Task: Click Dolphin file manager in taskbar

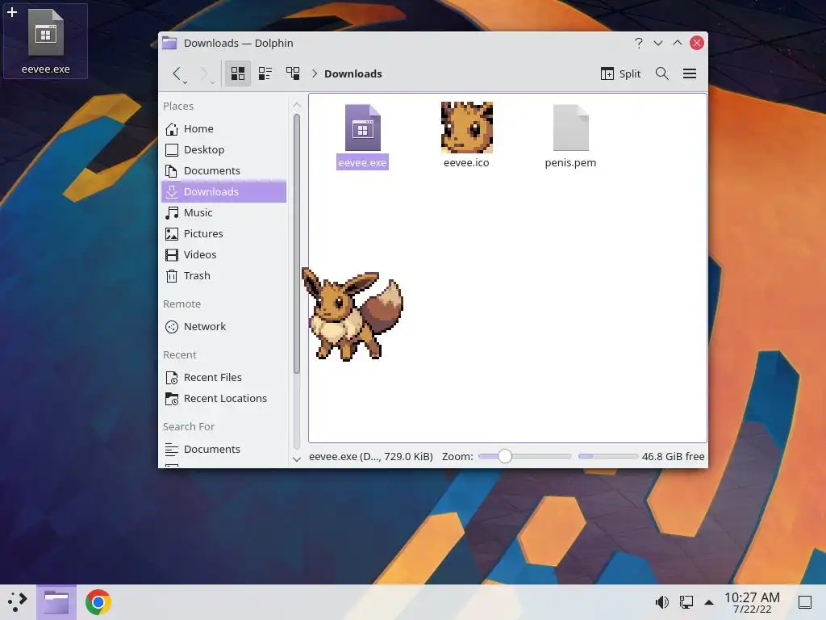Action: pos(56,602)
